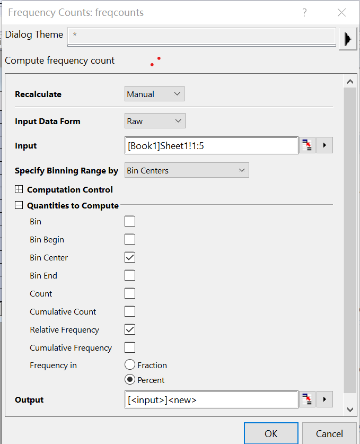Open the Input Data Form dropdown

click(x=155, y=121)
